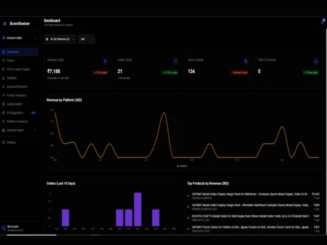Click the Keyword Research magnifier icon

(3, 87)
